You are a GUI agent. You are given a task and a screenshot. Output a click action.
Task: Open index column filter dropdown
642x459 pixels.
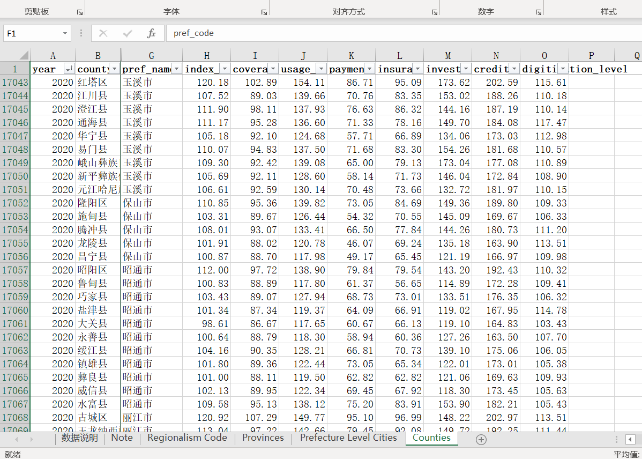[x=225, y=69]
